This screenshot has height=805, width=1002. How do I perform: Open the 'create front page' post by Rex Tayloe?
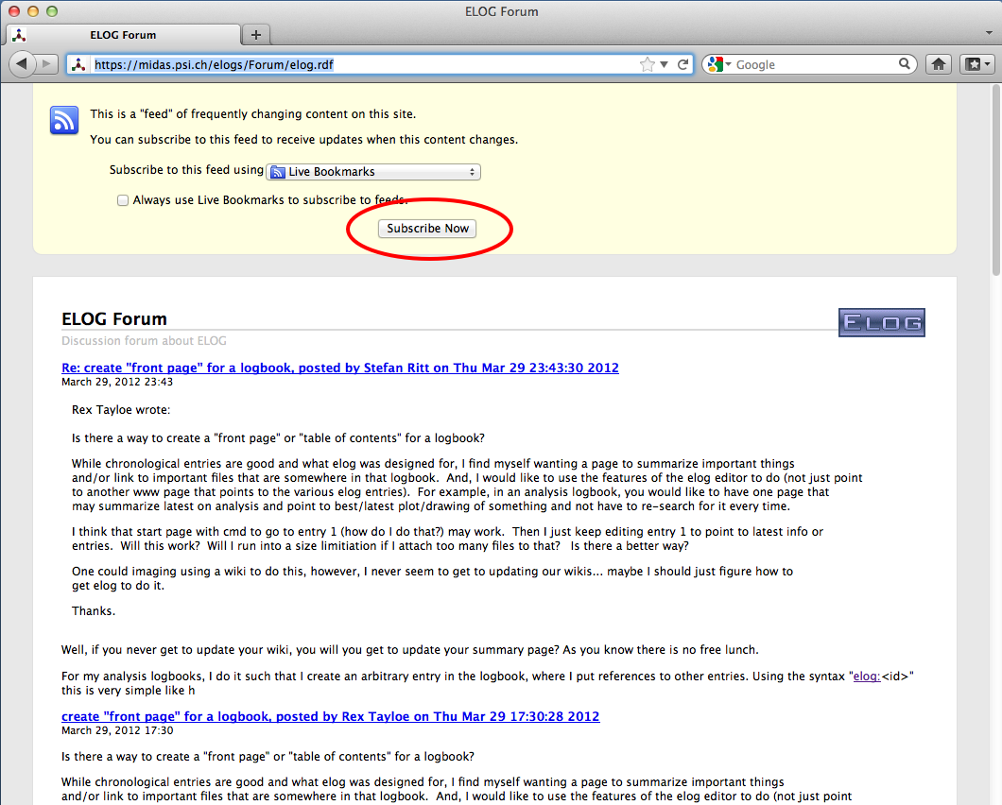tap(330, 716)
